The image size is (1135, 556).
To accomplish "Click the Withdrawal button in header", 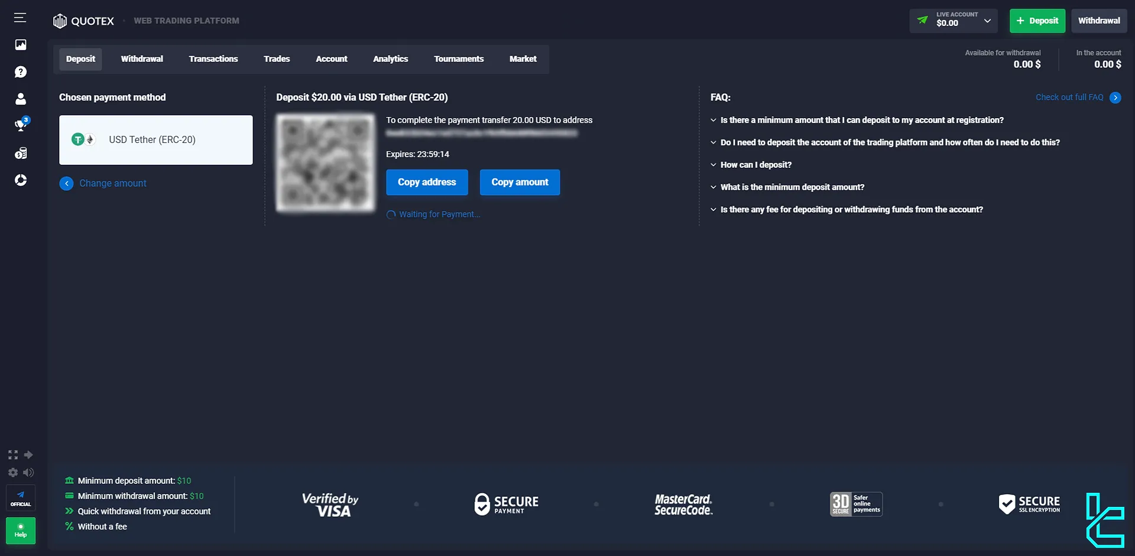I will point(1099,21).
